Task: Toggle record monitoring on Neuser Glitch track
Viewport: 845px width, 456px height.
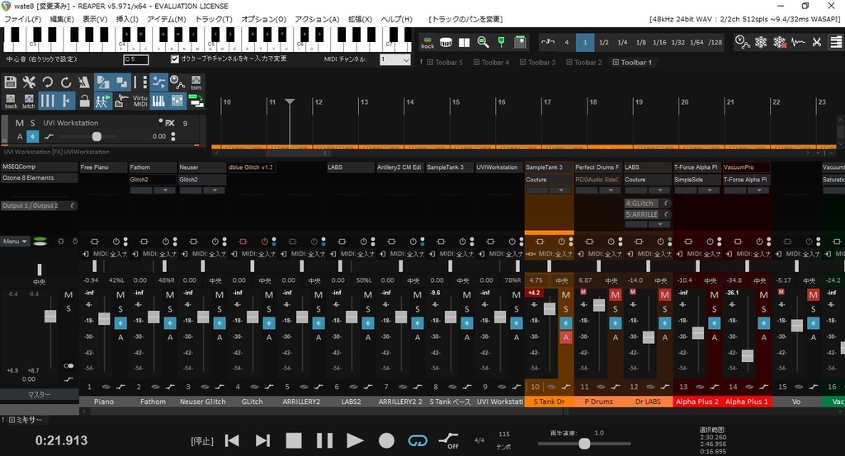Action: tap(220, 323)
